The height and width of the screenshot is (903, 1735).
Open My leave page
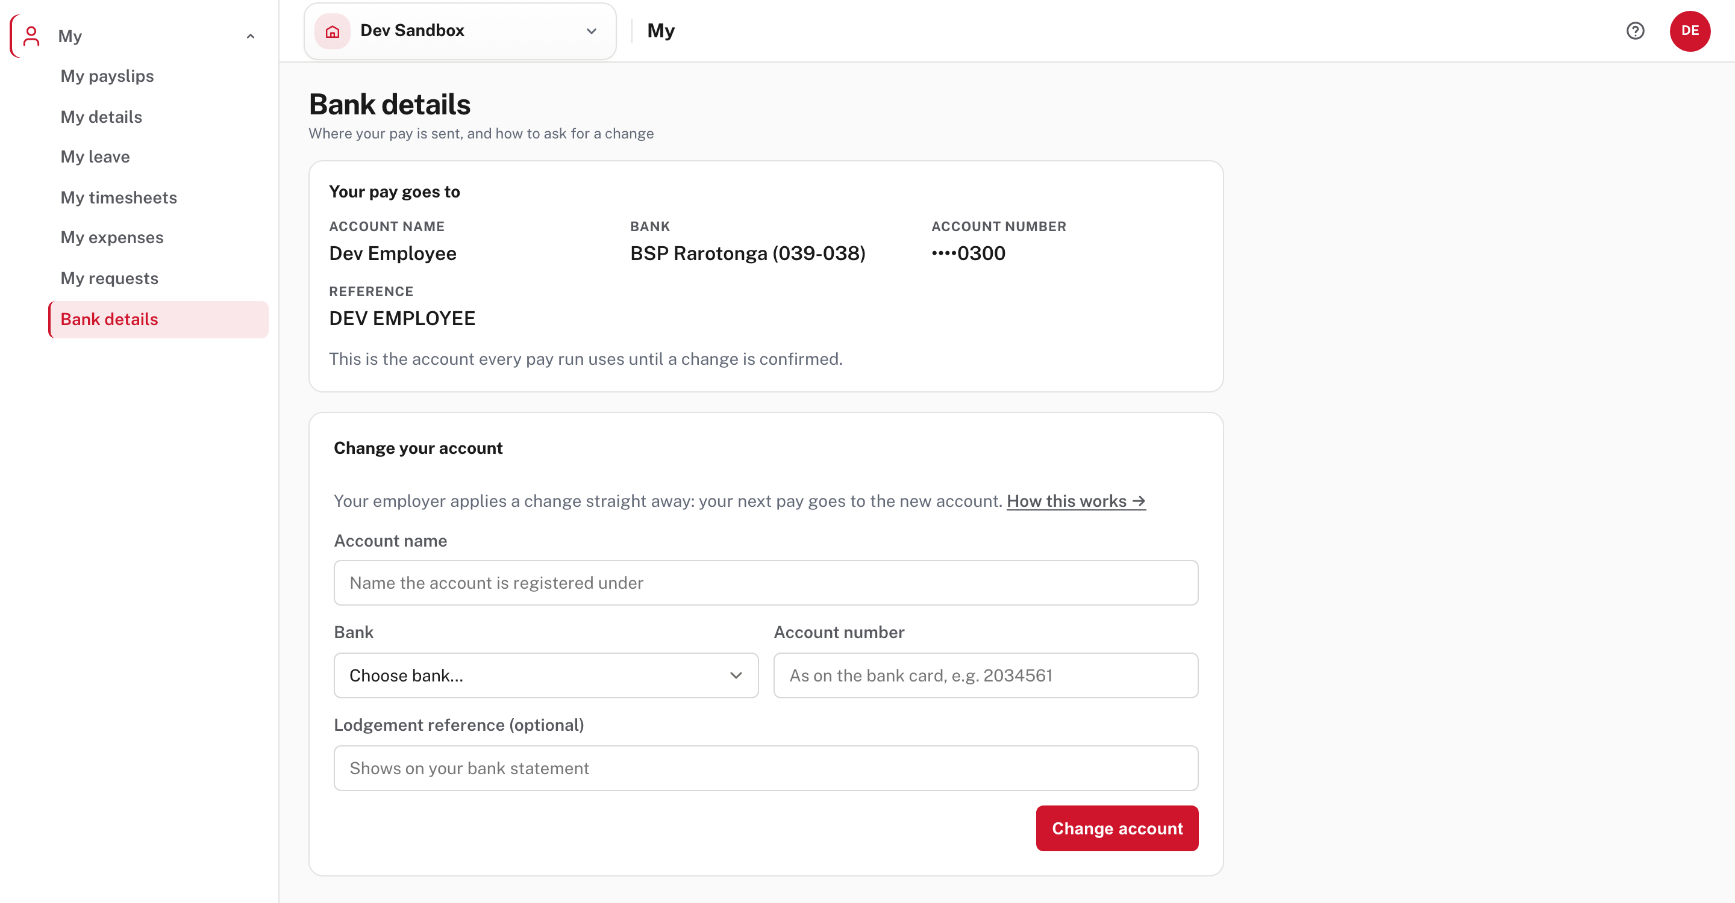[x=95, y=157]
